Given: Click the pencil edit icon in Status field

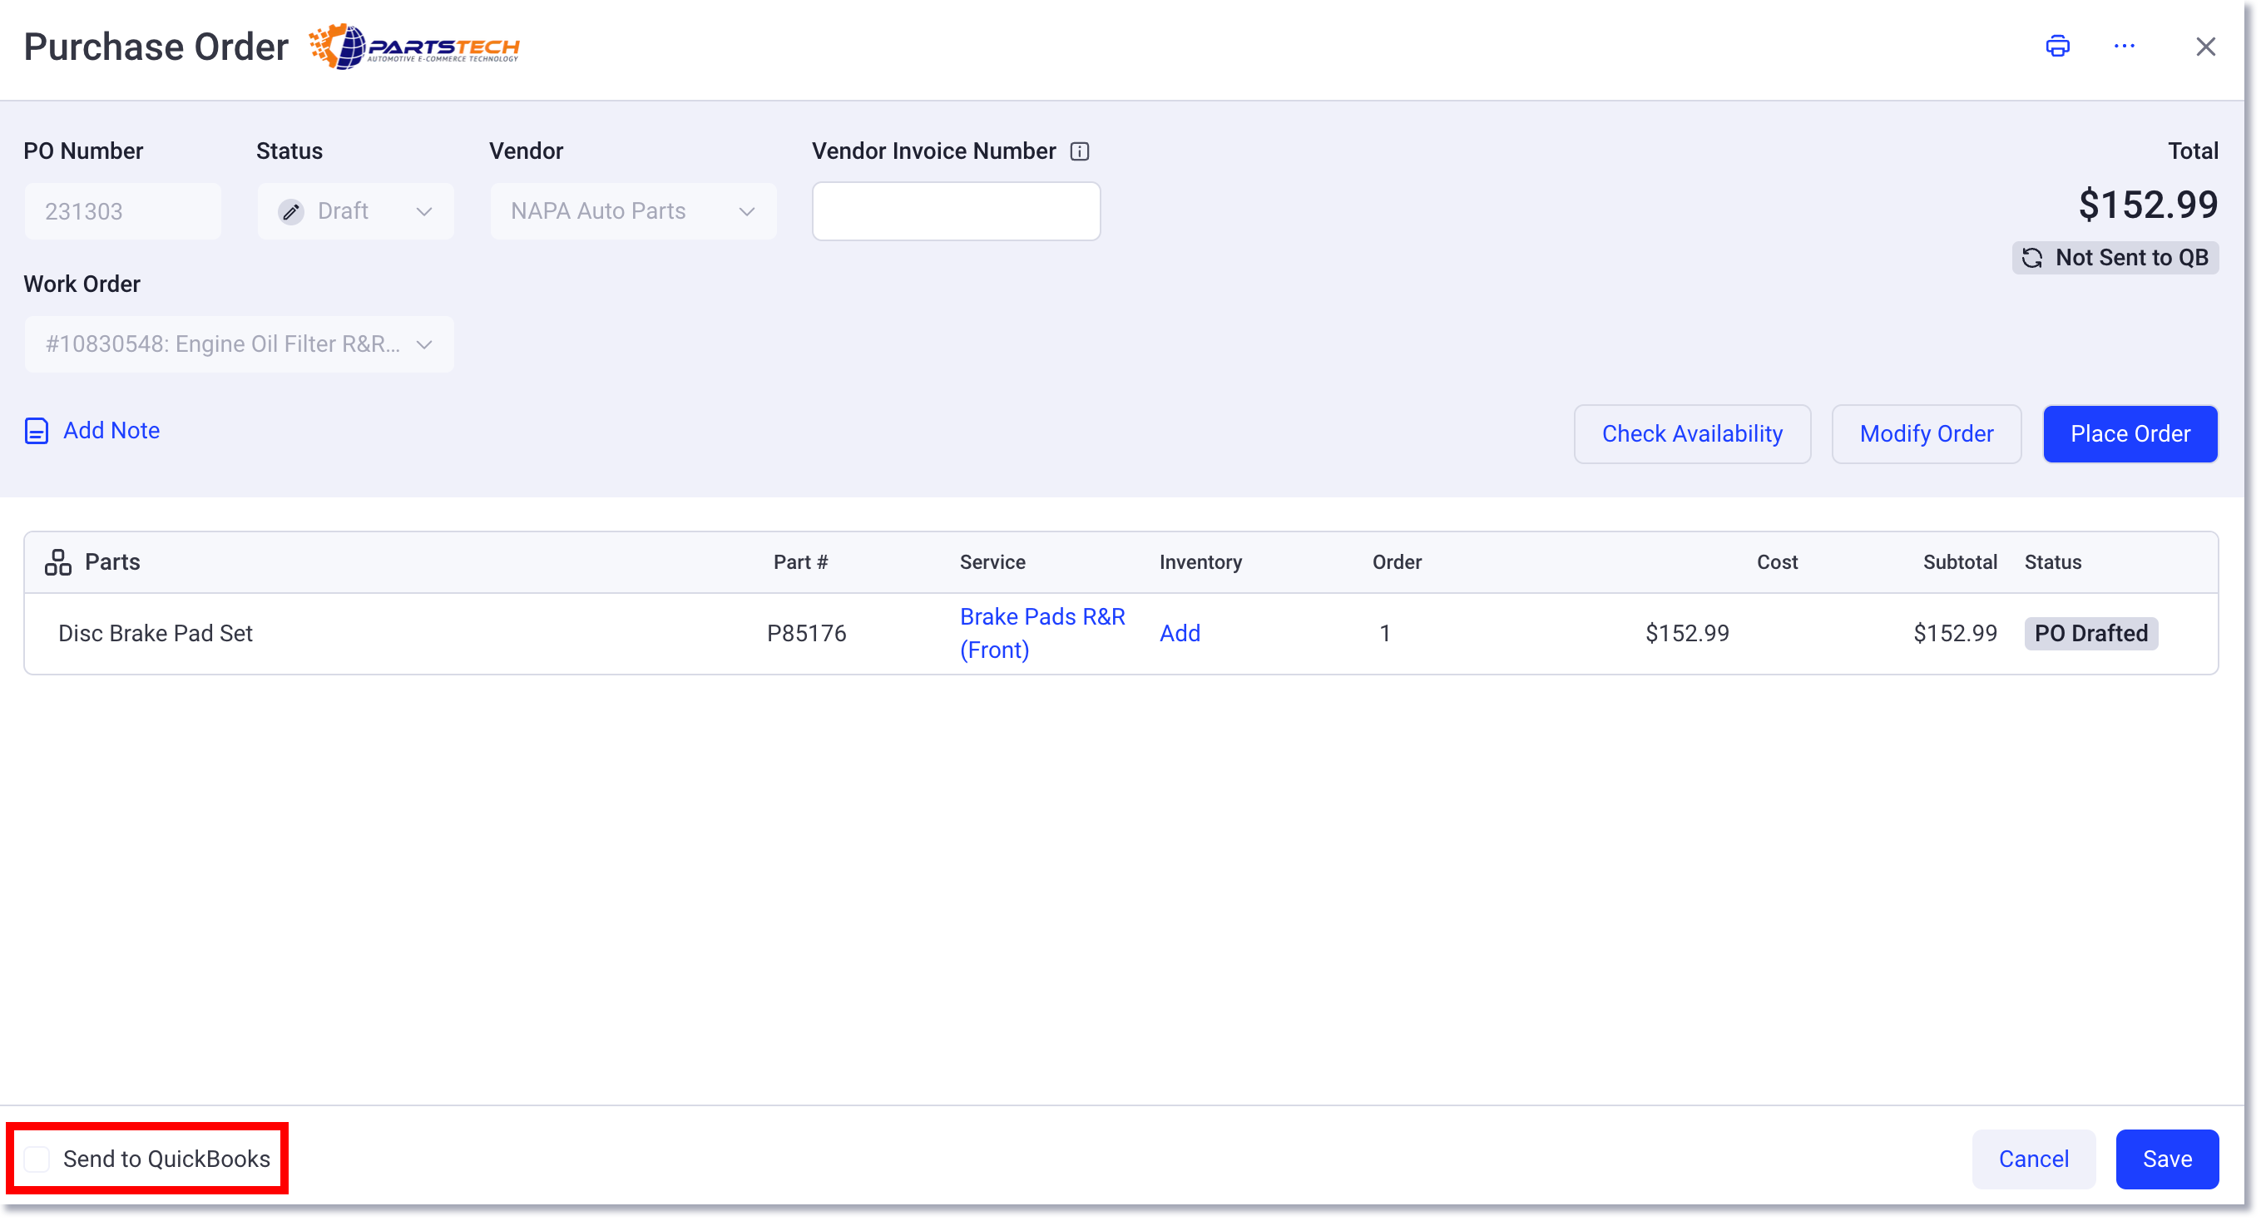Looking at the screenshot, I should coord(290,210).
